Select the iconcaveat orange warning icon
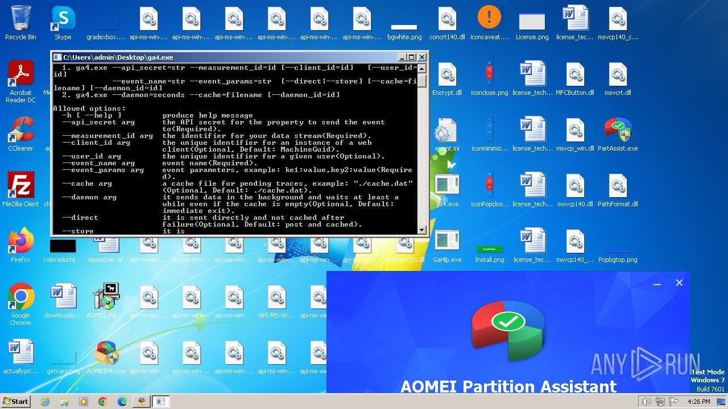Image resolution: width=728 pixels, height=409 pixels. point(490,23)
